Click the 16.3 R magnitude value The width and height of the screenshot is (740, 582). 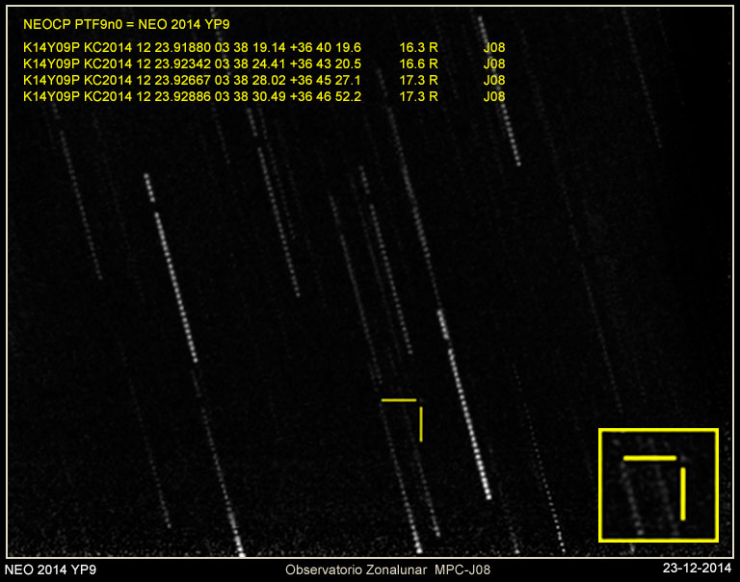point(418,47)
